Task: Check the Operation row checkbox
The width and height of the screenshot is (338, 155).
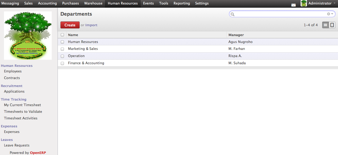Action: [62, 56]
